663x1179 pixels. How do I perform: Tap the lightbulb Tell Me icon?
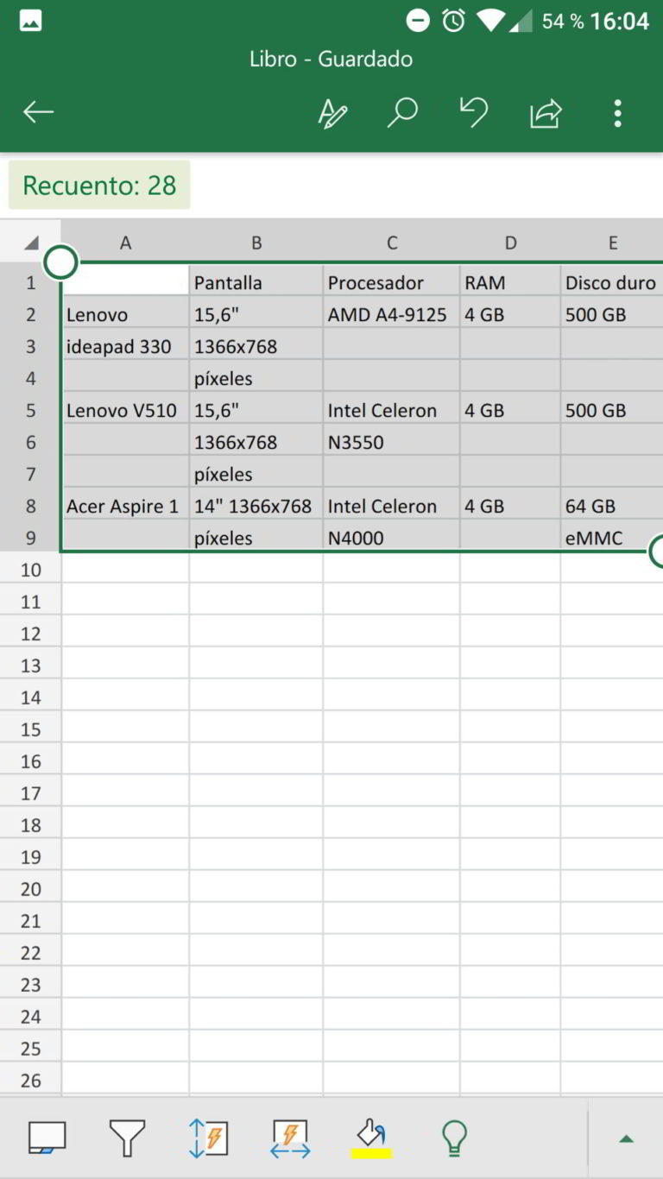[x=453, y=1138]
